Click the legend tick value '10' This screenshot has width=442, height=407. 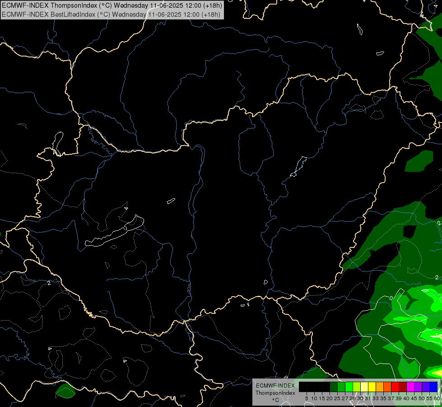coord(314,398)
